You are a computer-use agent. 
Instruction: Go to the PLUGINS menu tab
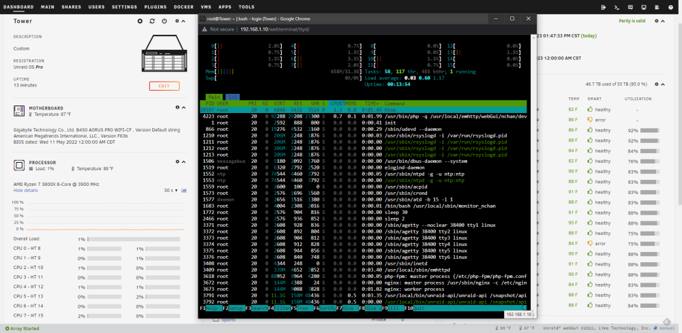(155, 7)
